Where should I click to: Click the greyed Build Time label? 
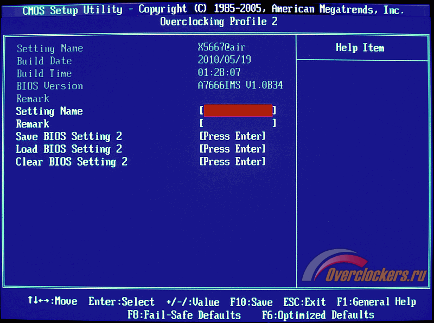click(44, 73)
